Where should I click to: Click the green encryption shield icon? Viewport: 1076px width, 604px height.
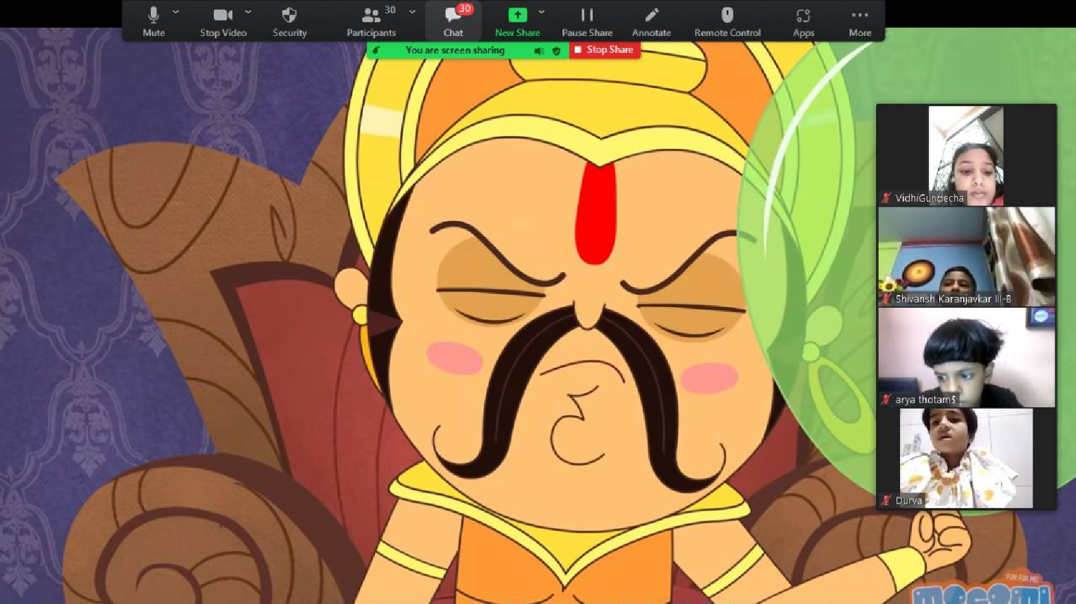pyautogui.click(x=556, y=51)
